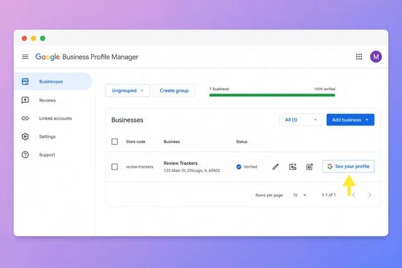Click the Create group button
Screen dimensions: 402x268
pyautogui.click(x=174, y=90)
